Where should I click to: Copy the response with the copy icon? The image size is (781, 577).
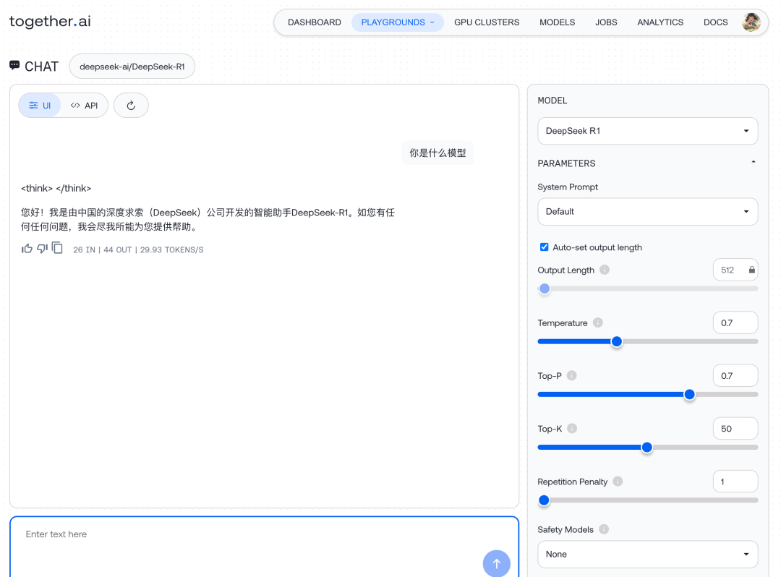(57, 248)
